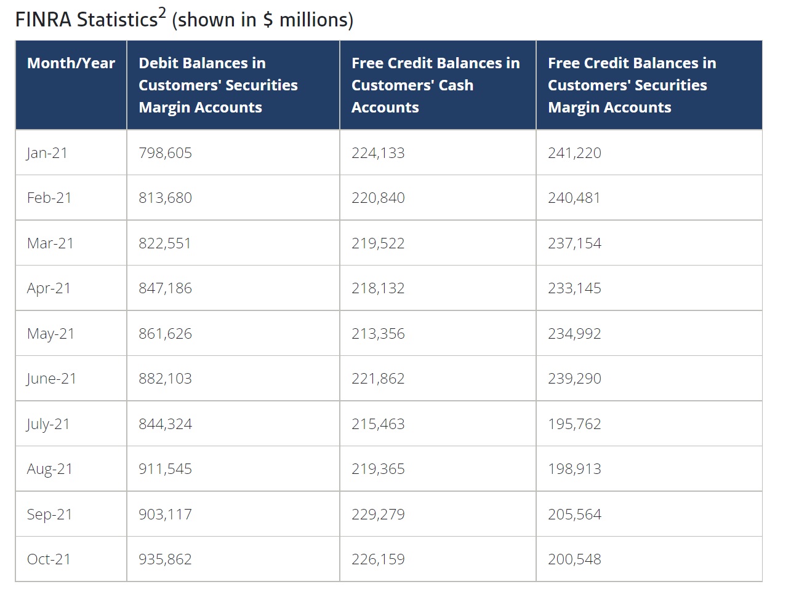Screen dimensions: 799x611
Task: Click the Debit Balances column header
Action: point(218,85)
